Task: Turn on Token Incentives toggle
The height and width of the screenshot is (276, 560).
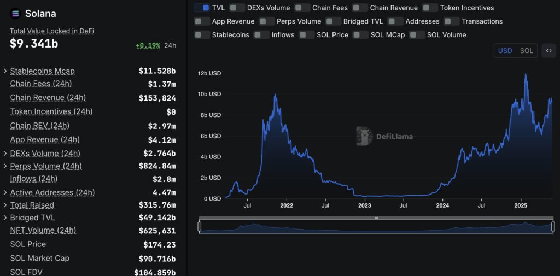Action: pos(430,8)
